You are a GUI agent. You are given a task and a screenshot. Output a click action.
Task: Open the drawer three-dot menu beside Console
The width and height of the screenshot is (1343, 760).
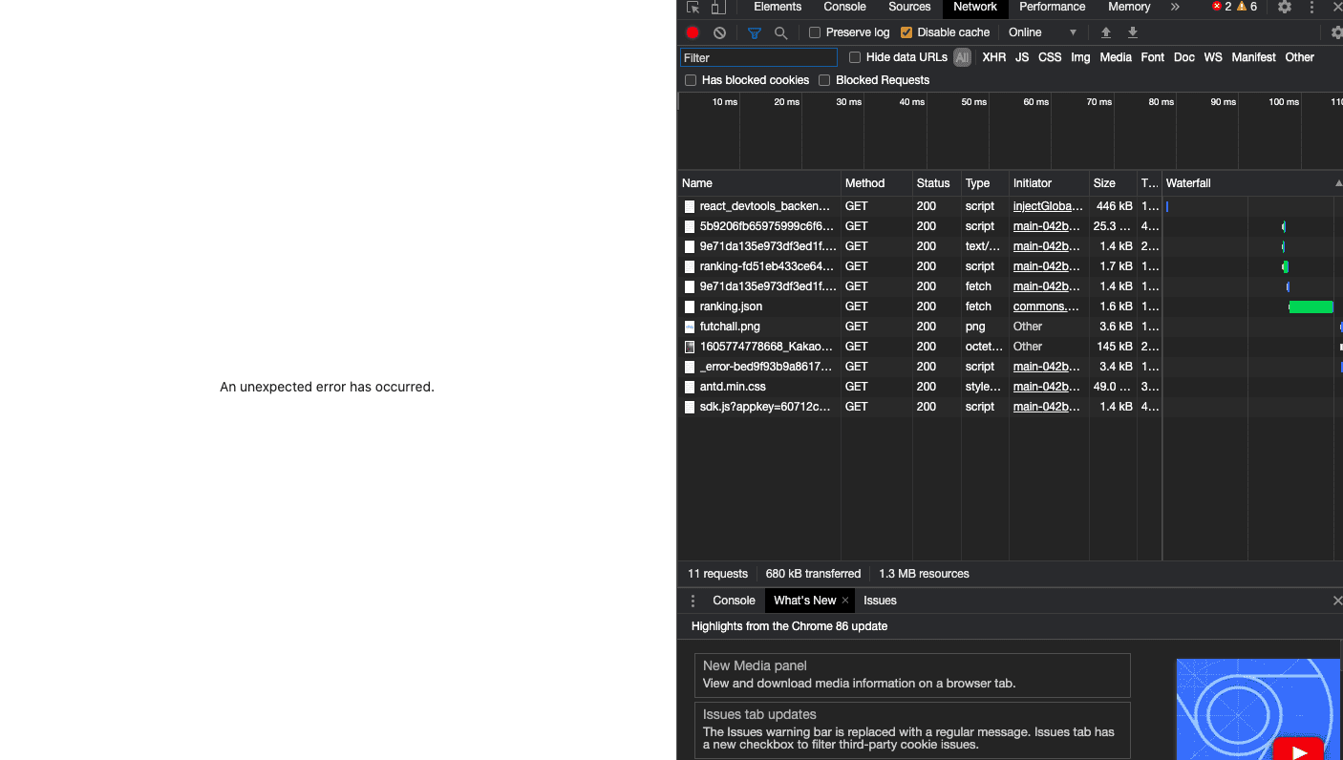click(x=693, y=601)
